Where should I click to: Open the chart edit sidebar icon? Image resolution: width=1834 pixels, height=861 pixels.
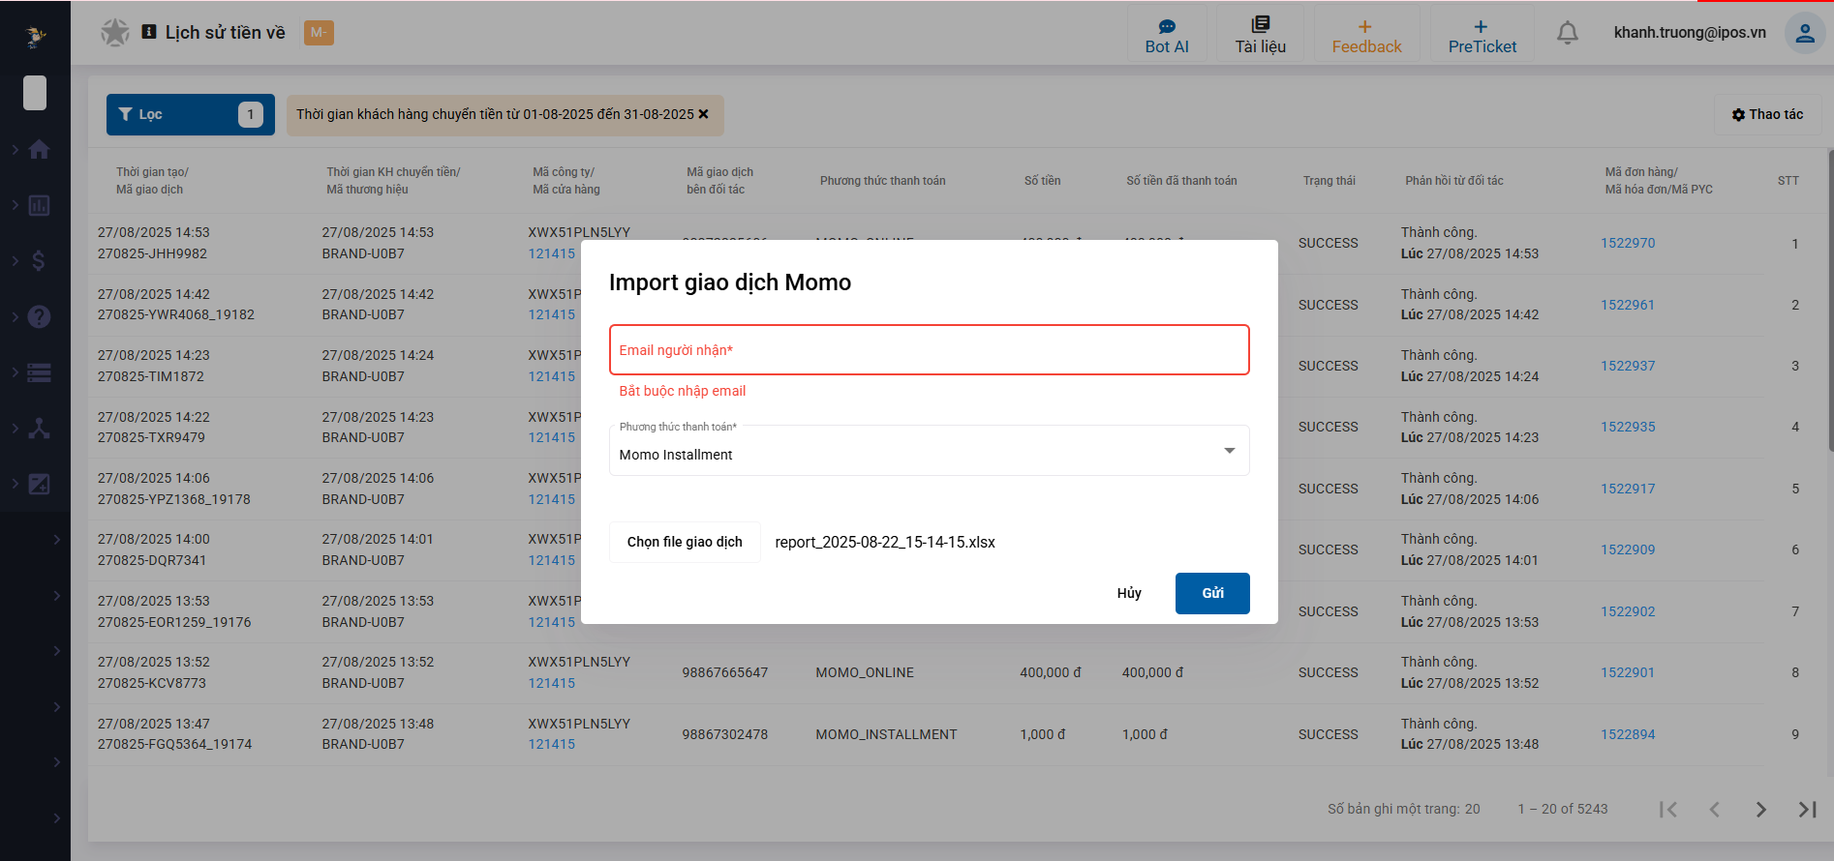click(39, 484)
